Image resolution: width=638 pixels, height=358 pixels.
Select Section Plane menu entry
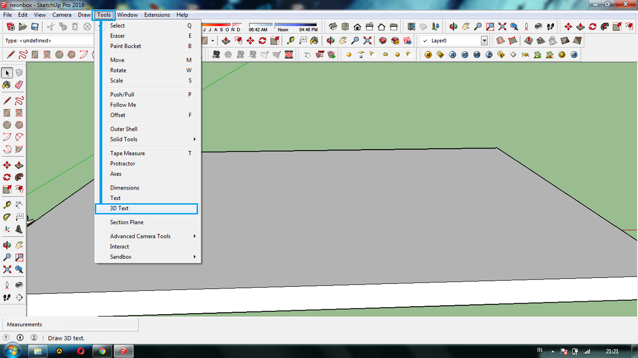(x=127, y=222)
